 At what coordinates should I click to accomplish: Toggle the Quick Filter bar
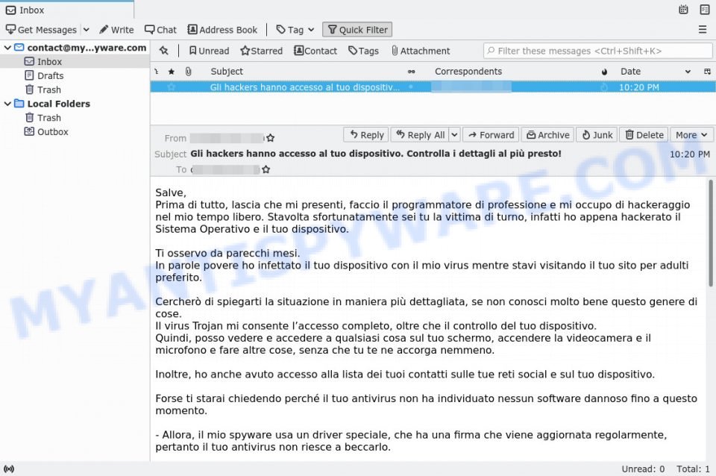coord(357,30)
